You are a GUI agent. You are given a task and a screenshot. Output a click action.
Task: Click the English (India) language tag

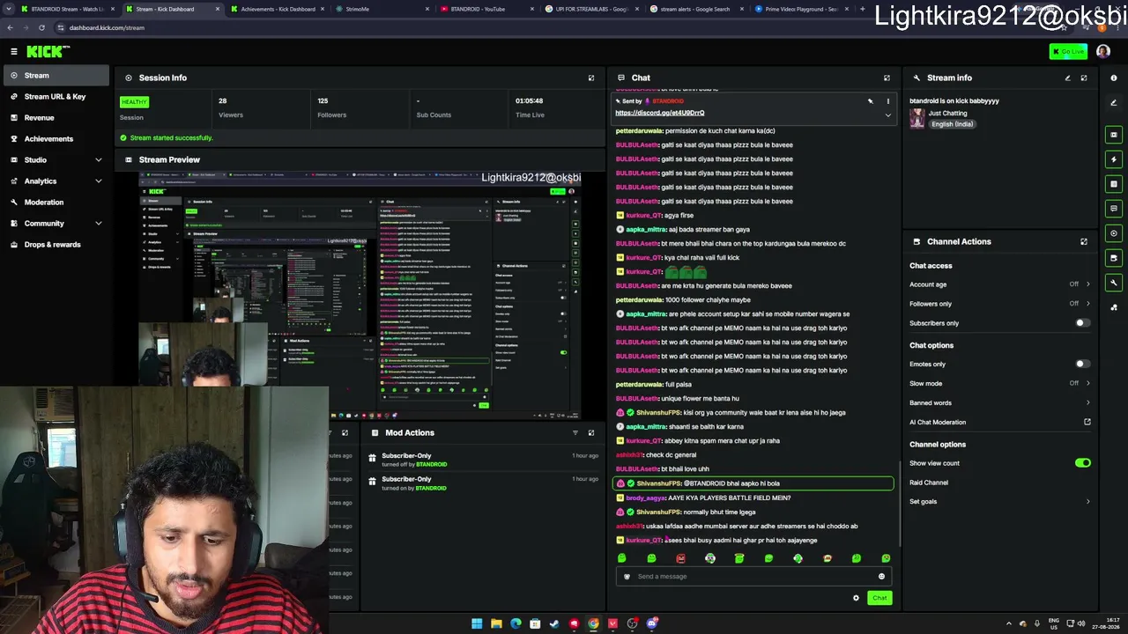point(952,124)
